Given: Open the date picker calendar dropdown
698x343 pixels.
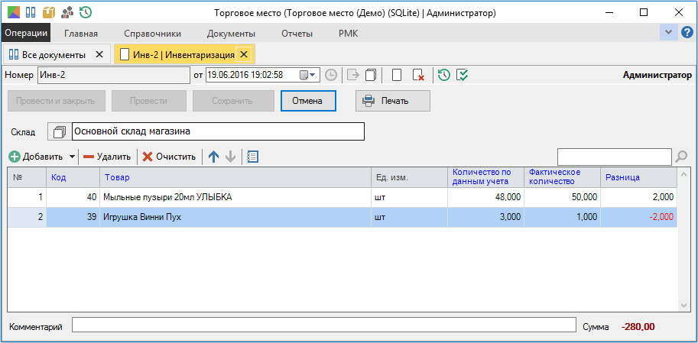Looking at the screenshot, I should 307,75.
